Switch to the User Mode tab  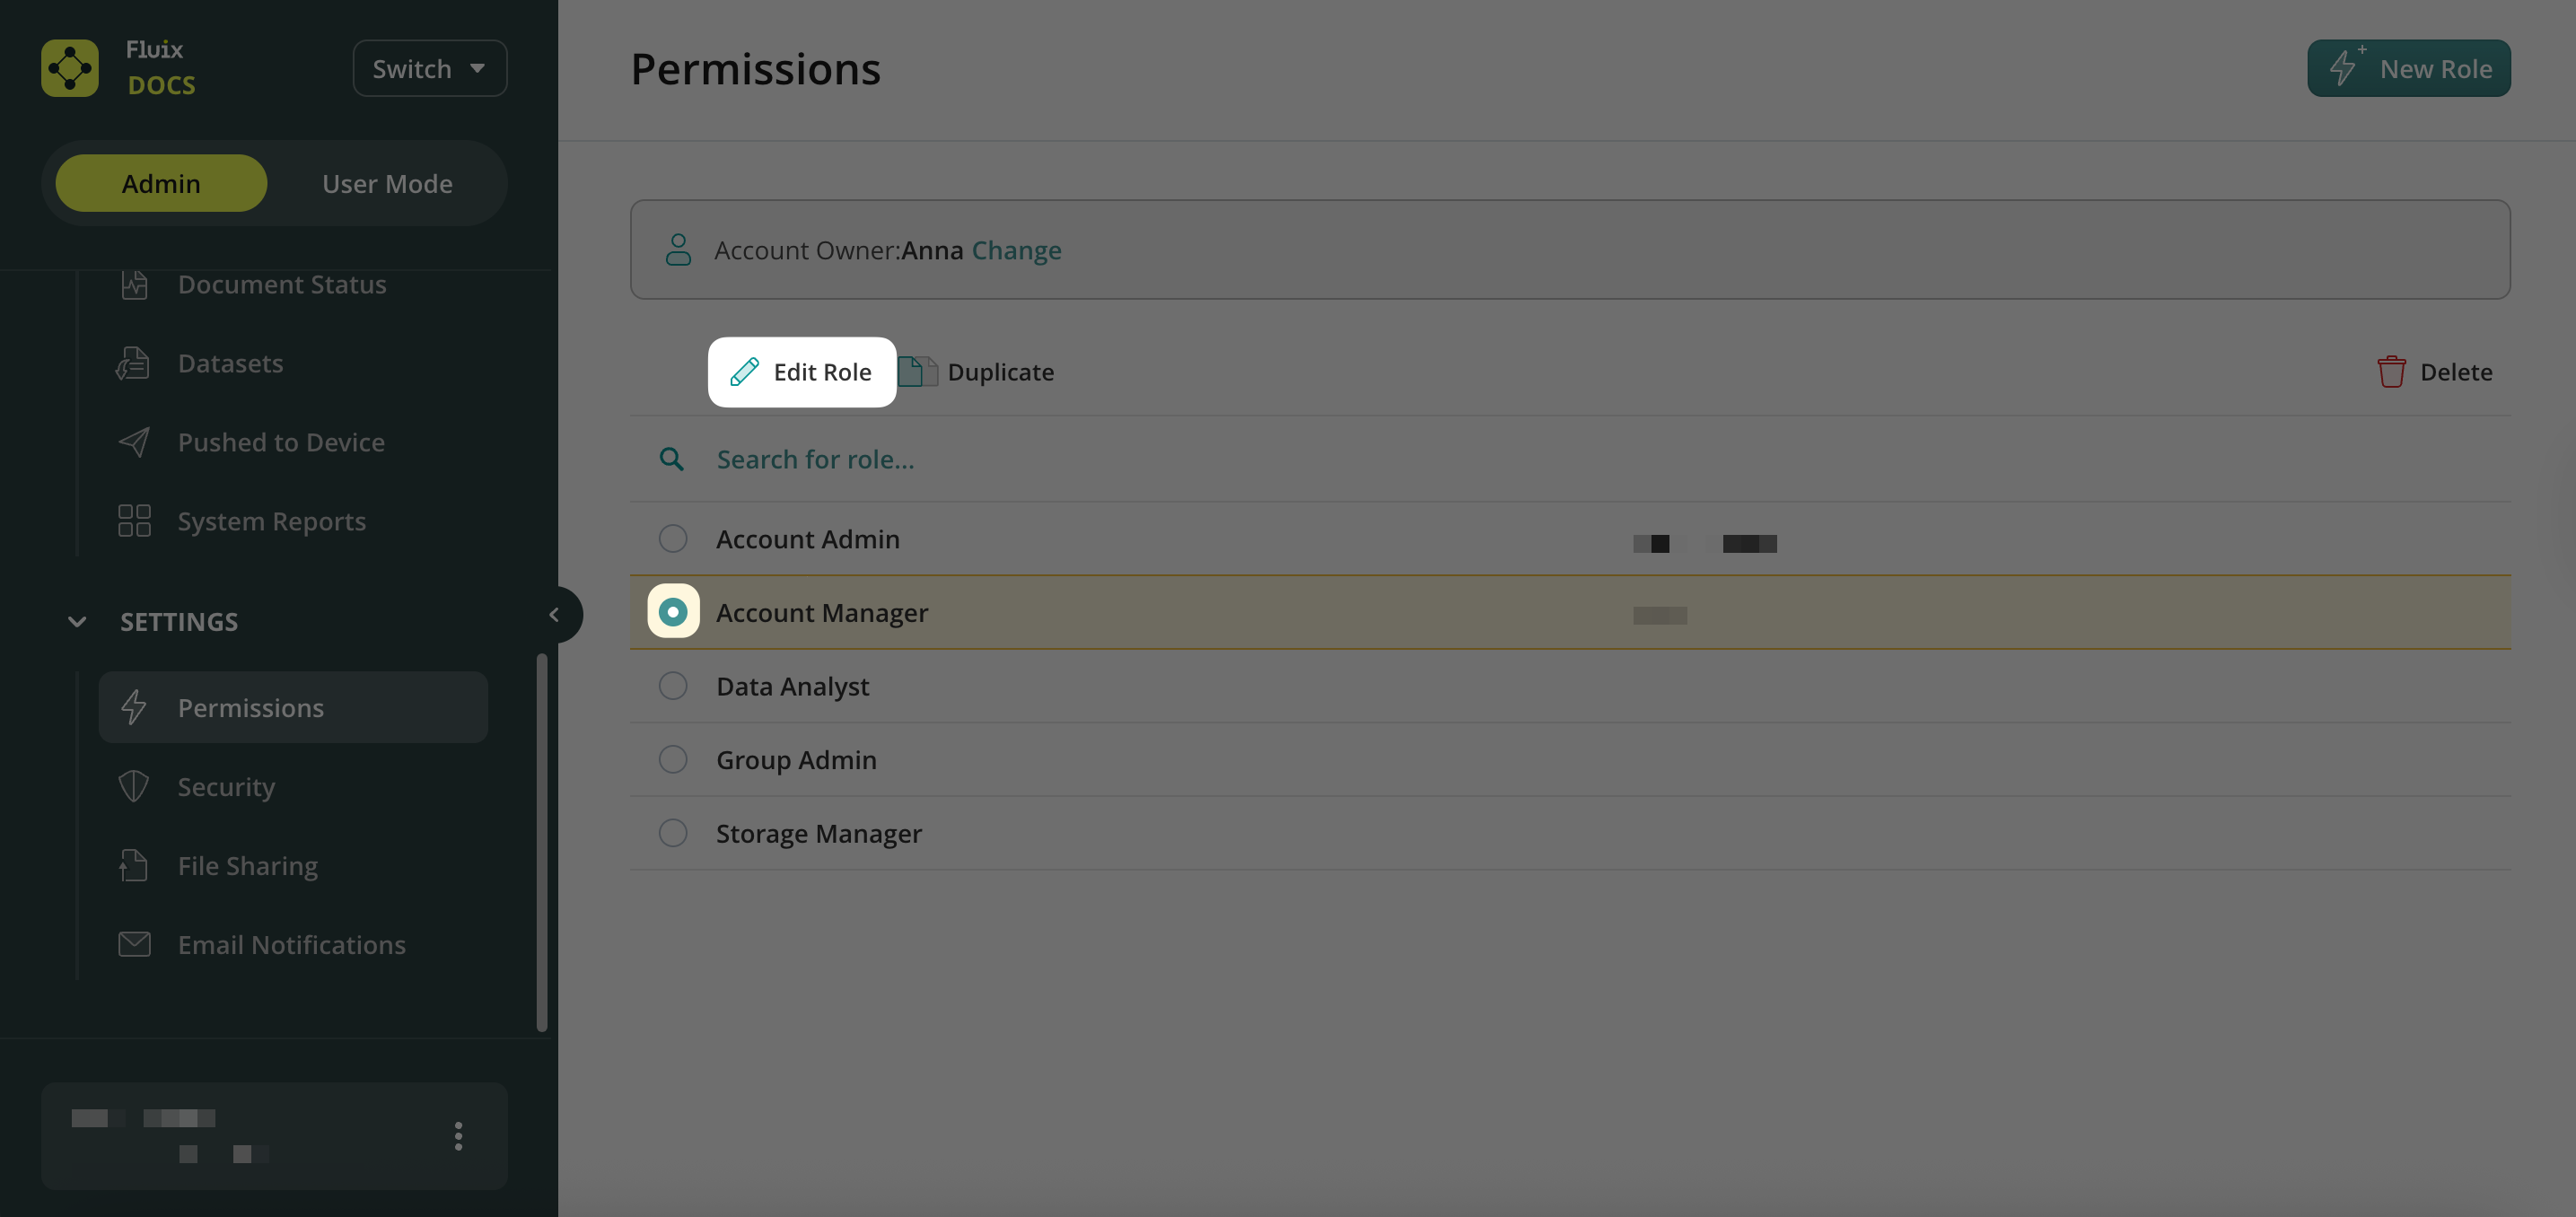tap(387, 184)
